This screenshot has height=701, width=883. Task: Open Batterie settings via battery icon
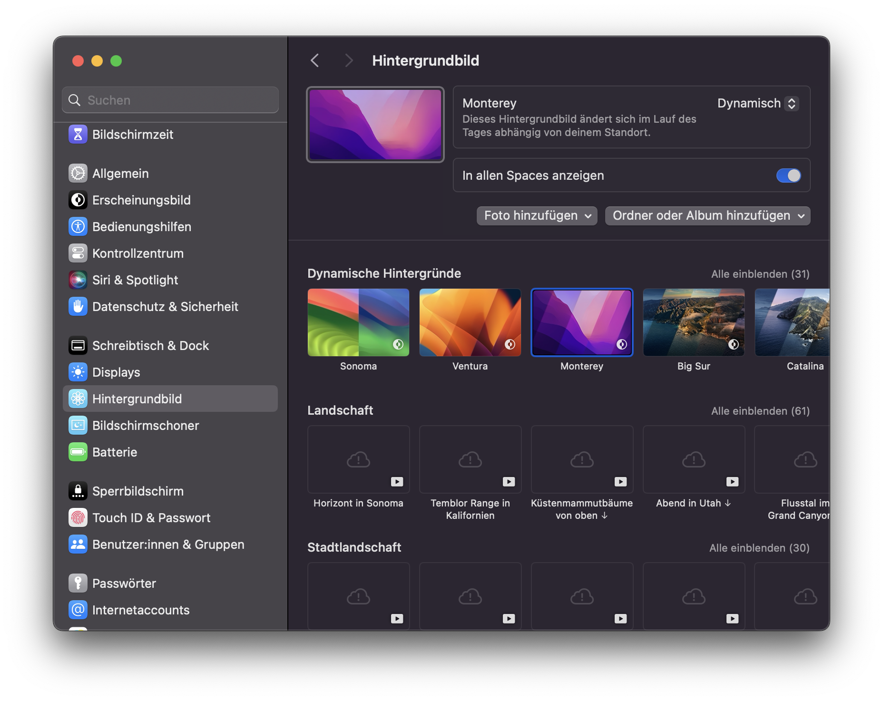78,452
